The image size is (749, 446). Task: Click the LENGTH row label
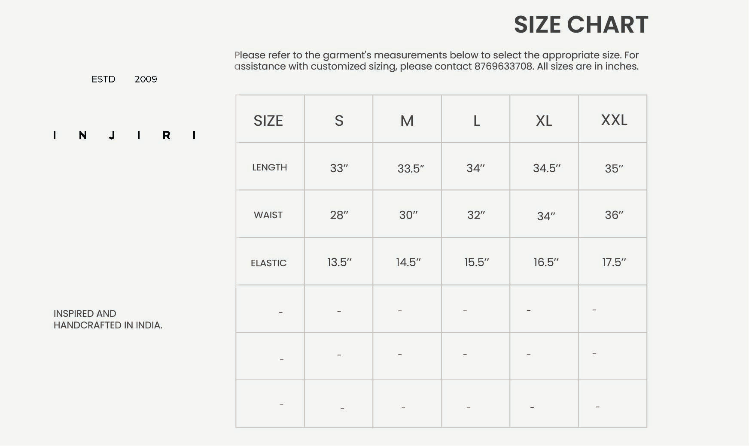tap(269, 167)
